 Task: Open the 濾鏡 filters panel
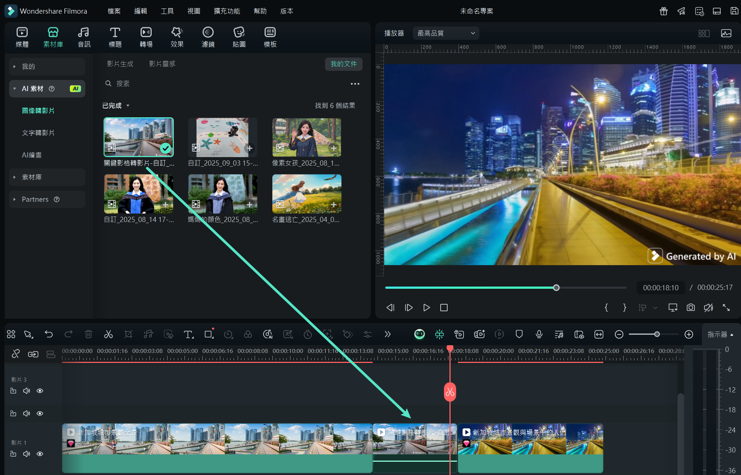[x=208, y=37]
